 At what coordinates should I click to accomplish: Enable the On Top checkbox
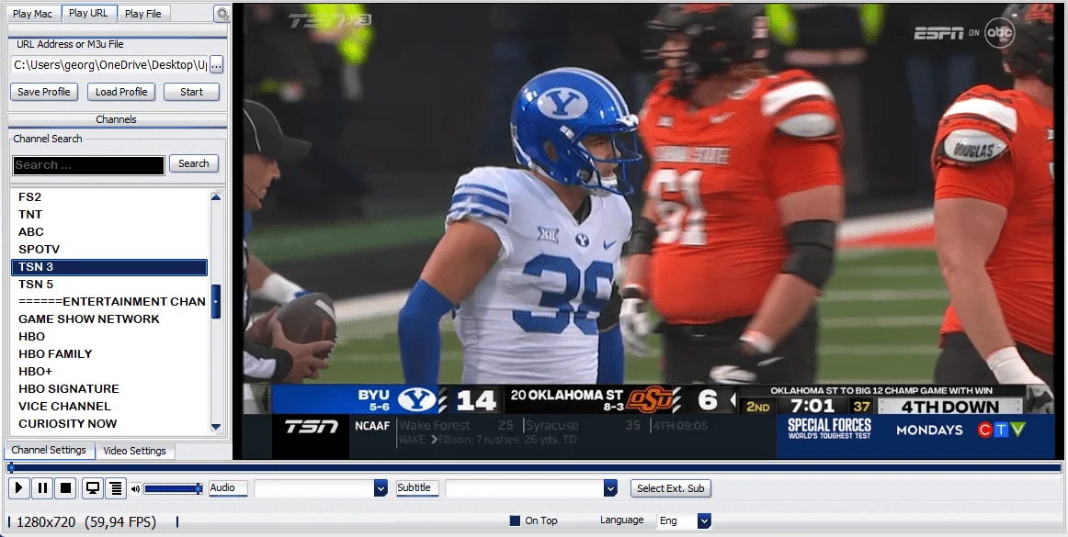click(515, 520)
